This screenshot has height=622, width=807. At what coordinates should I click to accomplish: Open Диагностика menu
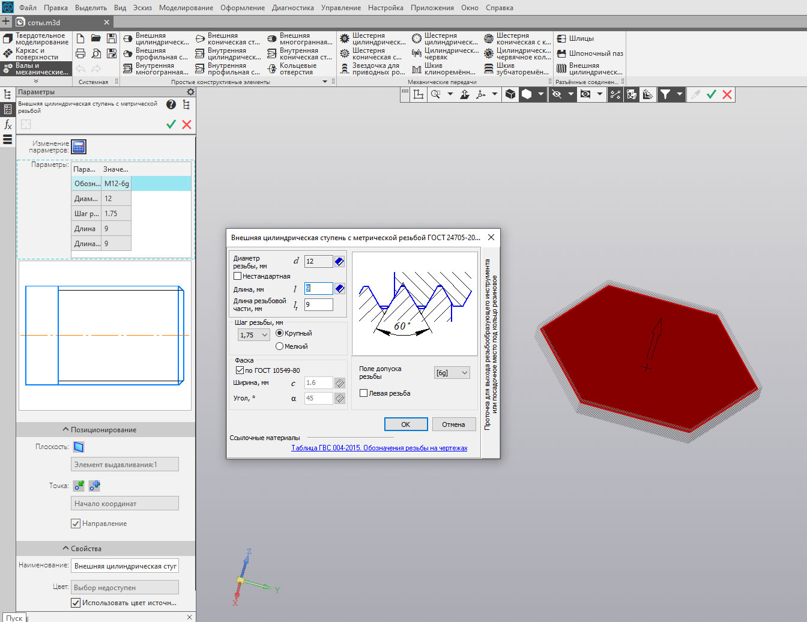(x=293, y=8)
